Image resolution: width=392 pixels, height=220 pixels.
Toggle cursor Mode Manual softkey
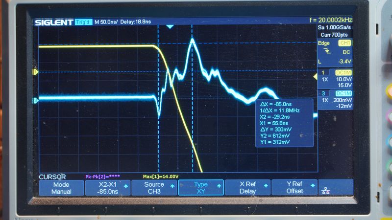tap(61, 188)
